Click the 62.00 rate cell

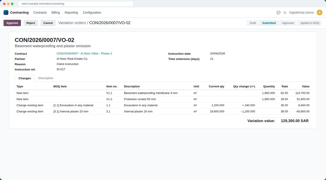pyautogui.click(x=284, y=93)
